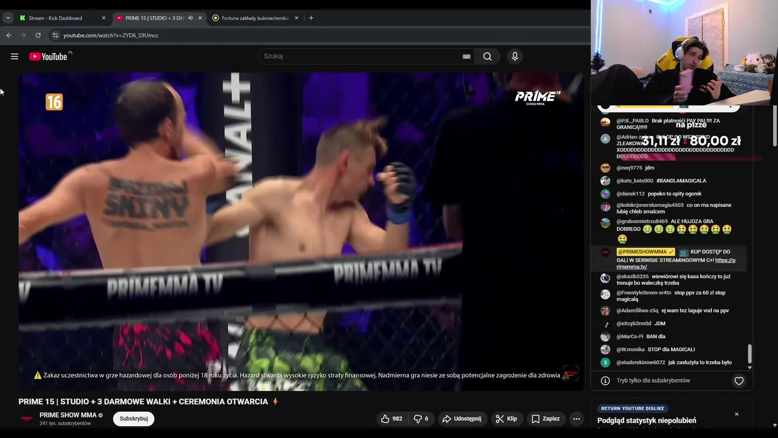Open Podgląd statystyk niepolubień heading
The image size is (778, 438).
coord(647,420)
